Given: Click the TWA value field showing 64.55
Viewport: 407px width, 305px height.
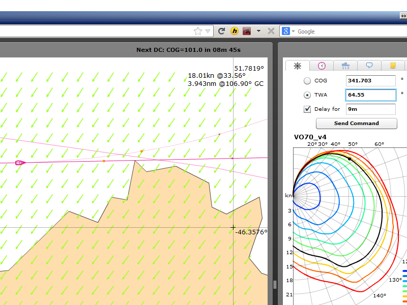Looking at the screenshot, I should coord(371,95).
